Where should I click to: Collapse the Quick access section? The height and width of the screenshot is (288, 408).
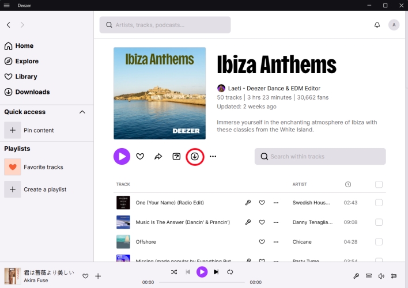[x=82, y=112]
